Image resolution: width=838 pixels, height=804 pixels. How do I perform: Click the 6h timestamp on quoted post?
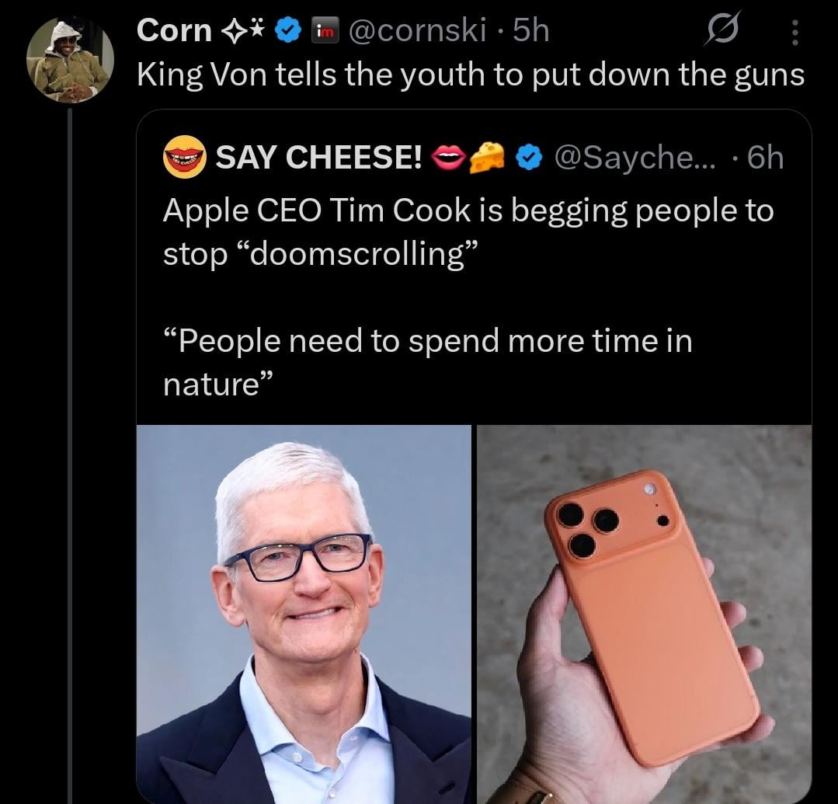pyautogui.click(x=764, y=158)
